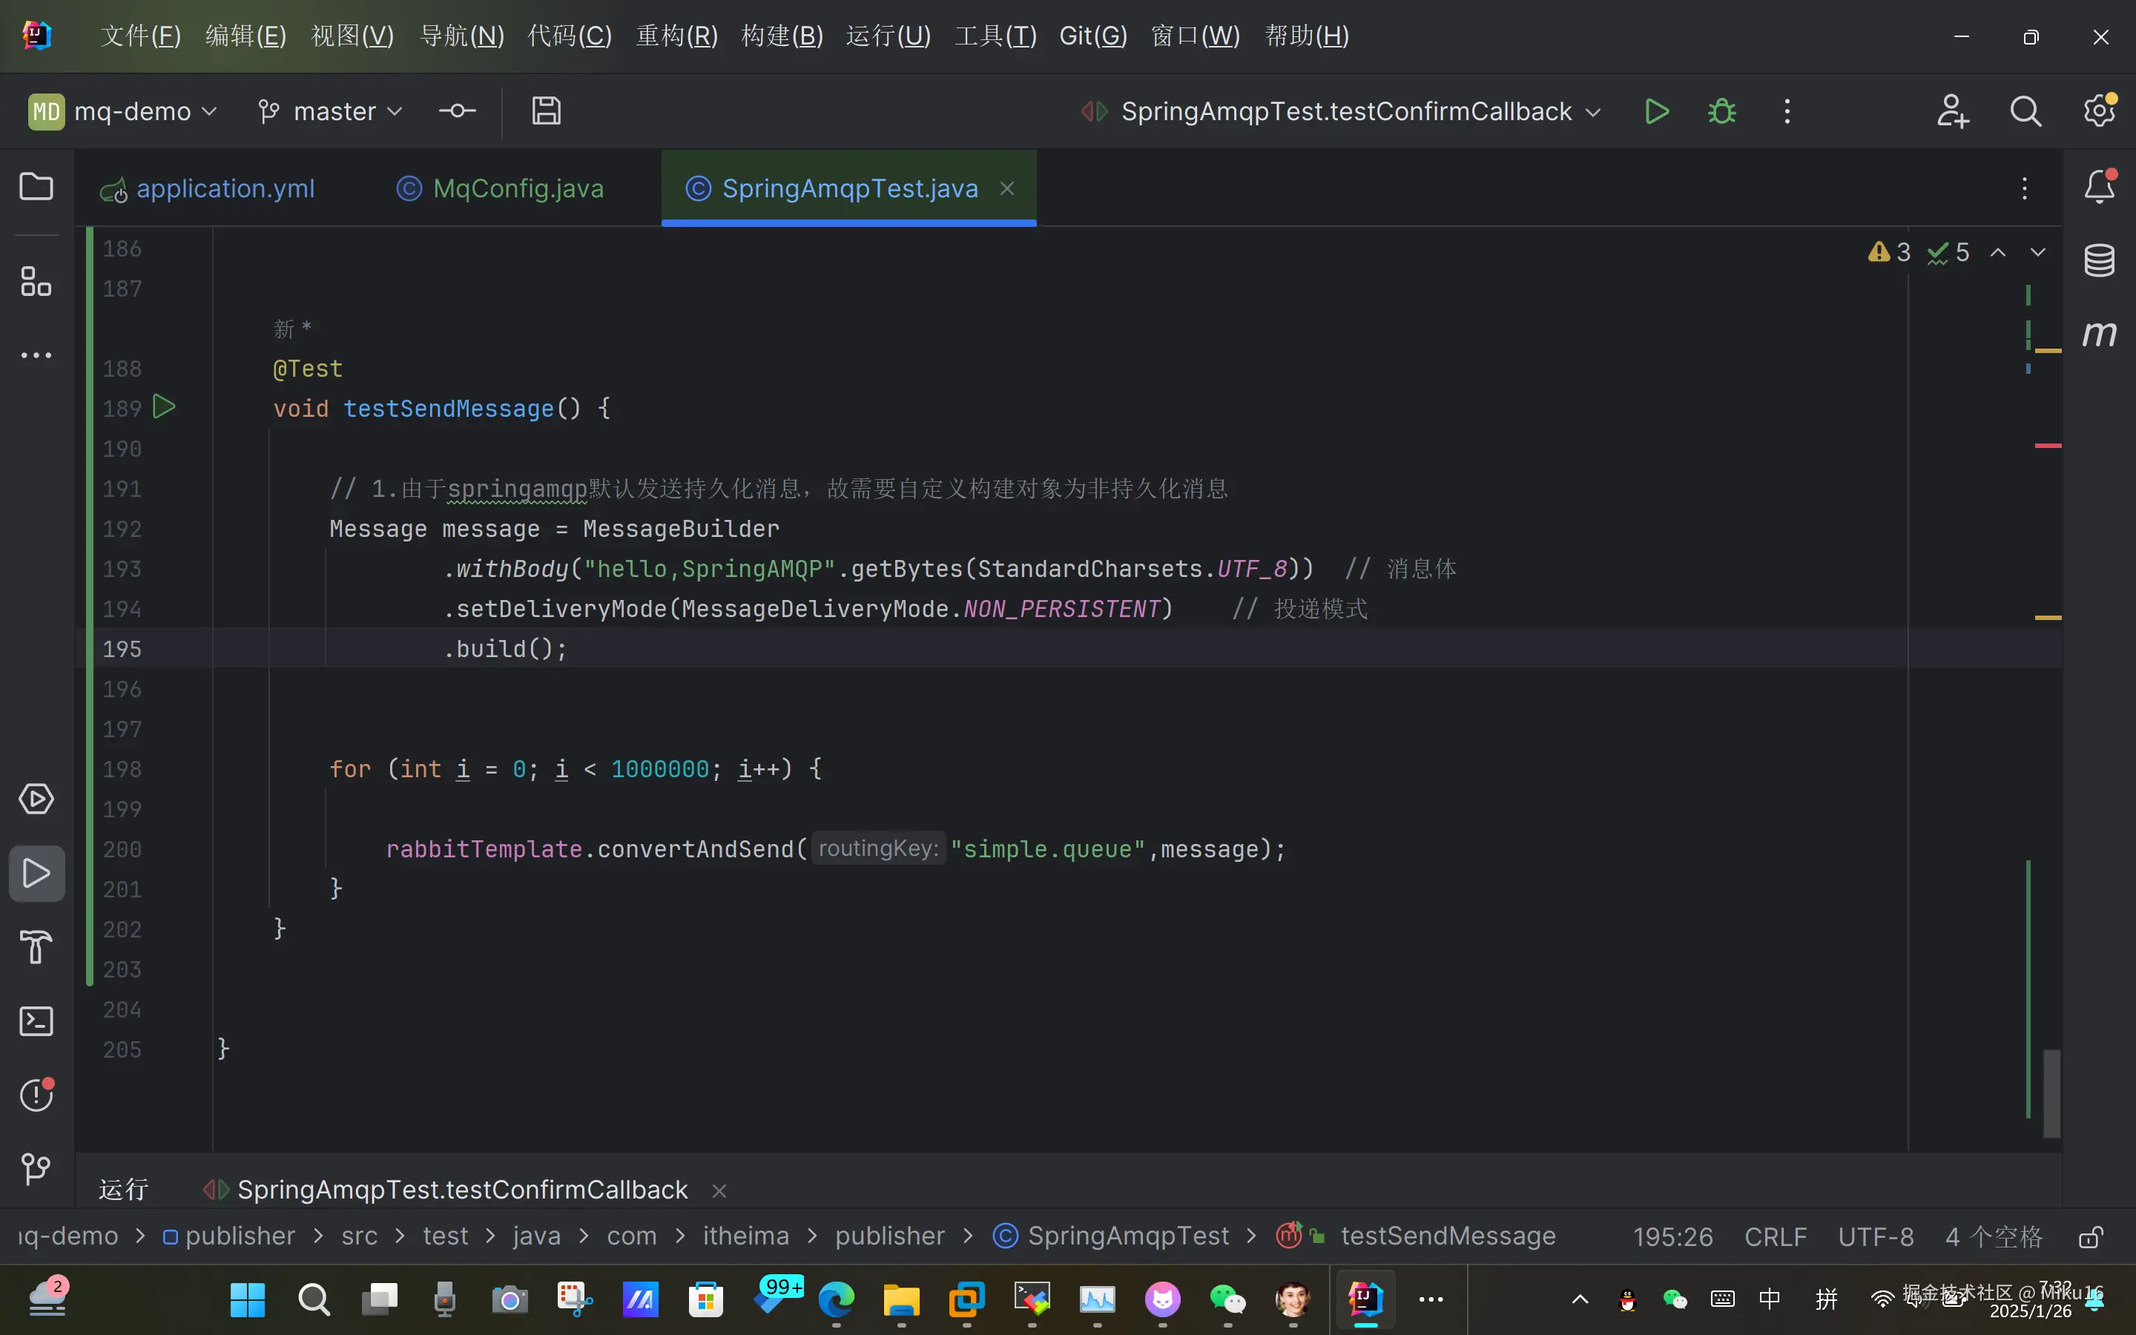Click the green Run button in toolbar
Screen dimensions: 2136x1335
point(1657,111)
